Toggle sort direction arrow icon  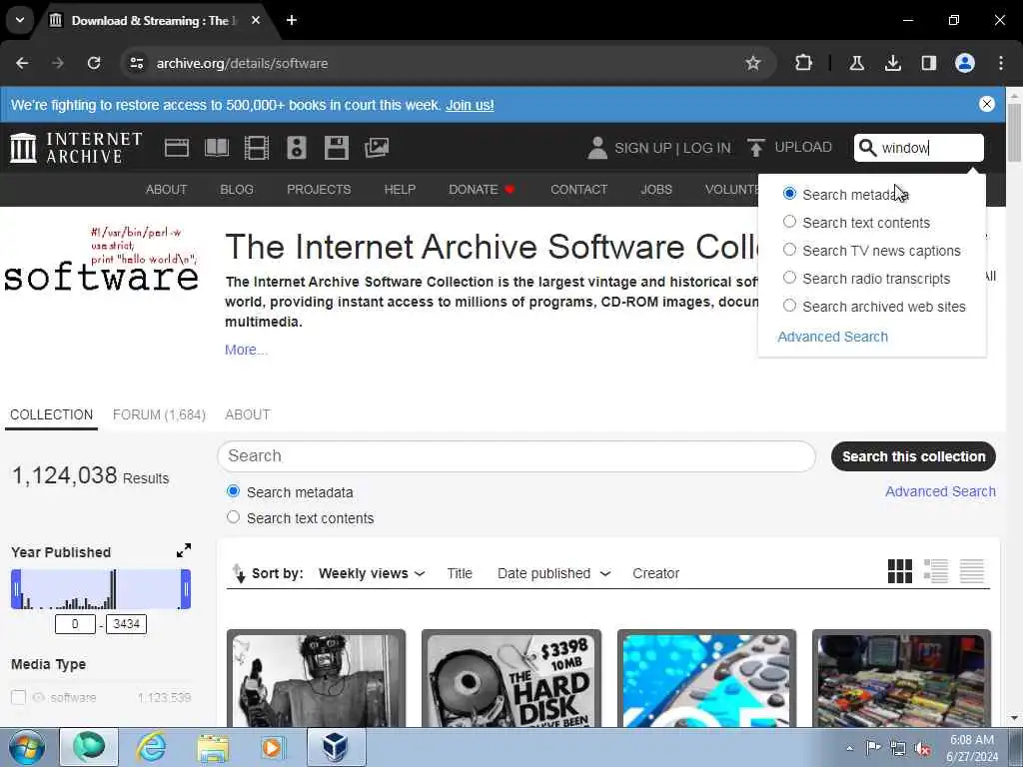coord(238,573)
